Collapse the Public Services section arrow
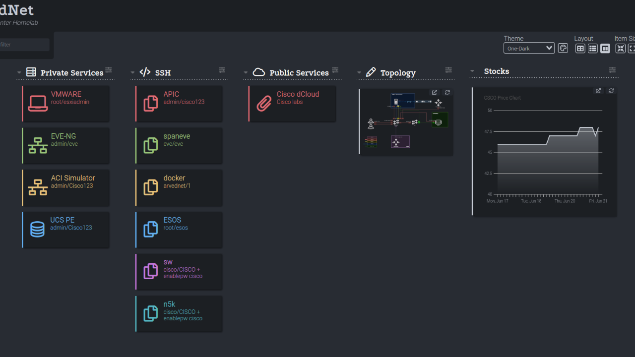 [246, 73]
